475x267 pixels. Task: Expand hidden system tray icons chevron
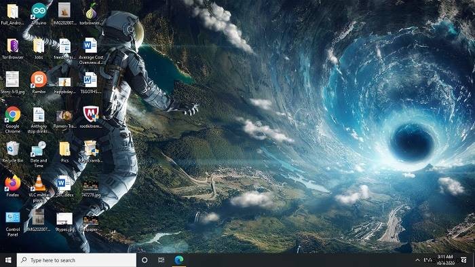click(x=417, y=260)
